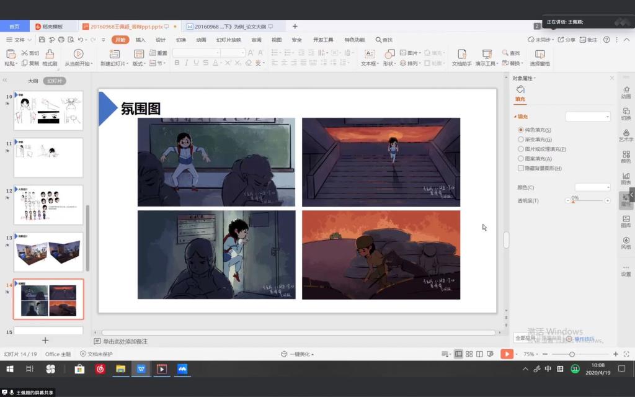Open the Art Text (艺术字) sidebar icon
Screen dimensions: 635x397
tap(626, 135)
